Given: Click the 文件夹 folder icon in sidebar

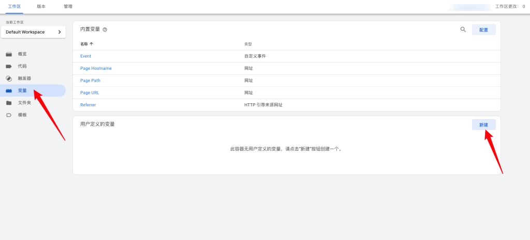Looking at the screenshot, I should (9, 103).
